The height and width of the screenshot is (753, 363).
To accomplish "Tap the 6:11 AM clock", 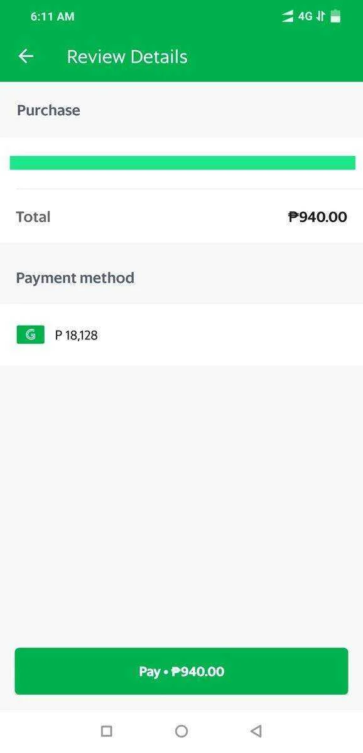I will (53, 17).
